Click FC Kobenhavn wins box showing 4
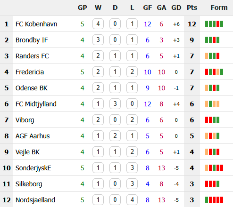The height and width of the screenshot is (207, 233). 98,24
